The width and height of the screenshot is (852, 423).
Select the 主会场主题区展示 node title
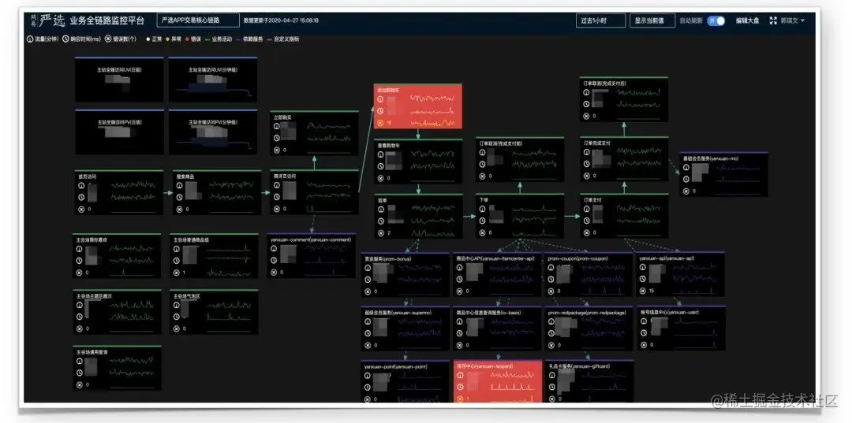pyautogui.click(x=94, y=297)
